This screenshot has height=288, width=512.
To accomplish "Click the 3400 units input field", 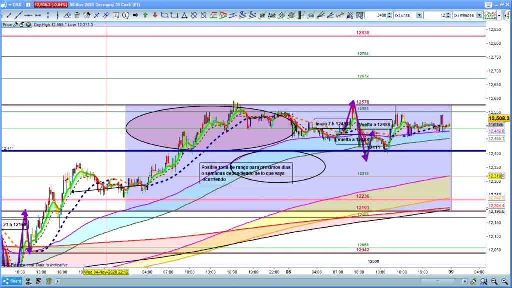I will click(x=374, y=15).
